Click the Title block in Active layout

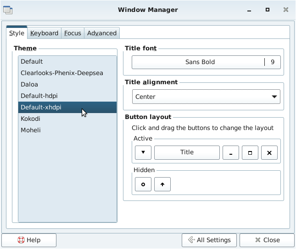click(x=187, y=152)
